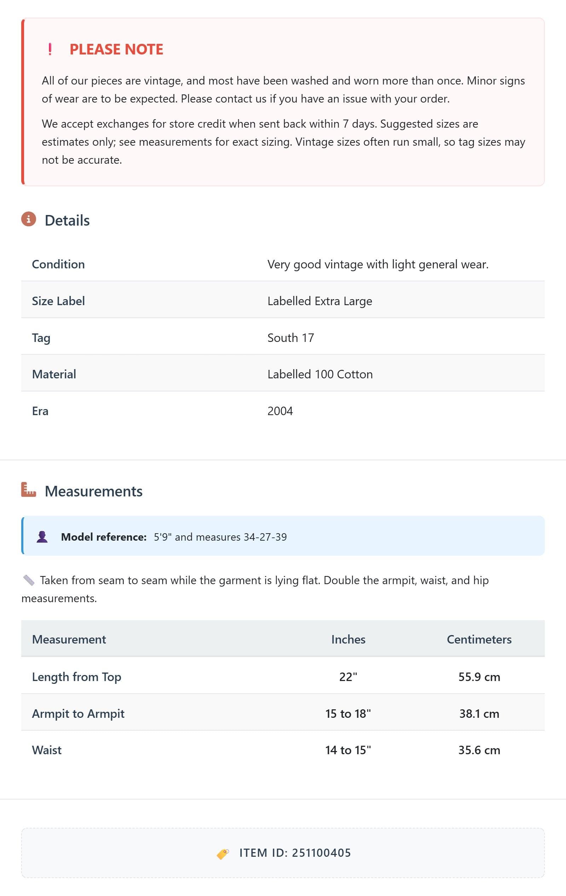The width and height of the screenshot is (566, 896).
Task: Click the Measurements ruler icon
Action: click(29, 490)
